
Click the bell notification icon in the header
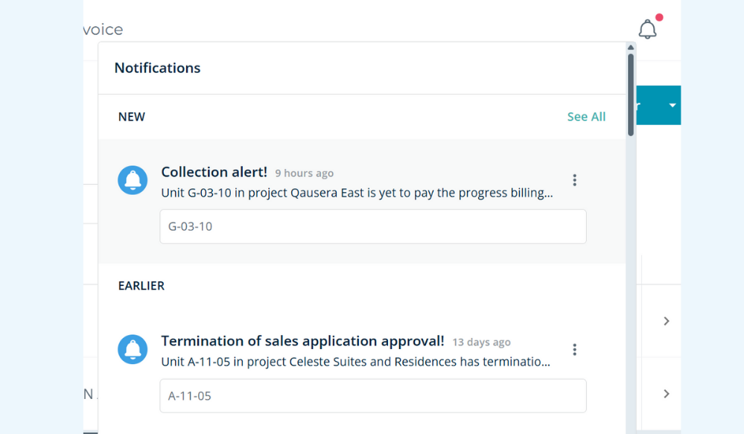pos(647,29)
